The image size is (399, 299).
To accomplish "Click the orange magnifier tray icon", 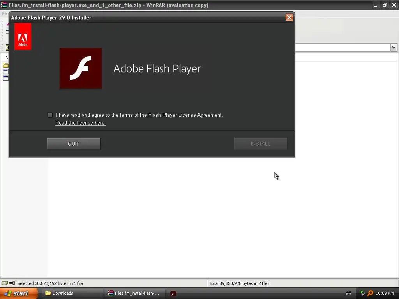I will pos(370,294).
